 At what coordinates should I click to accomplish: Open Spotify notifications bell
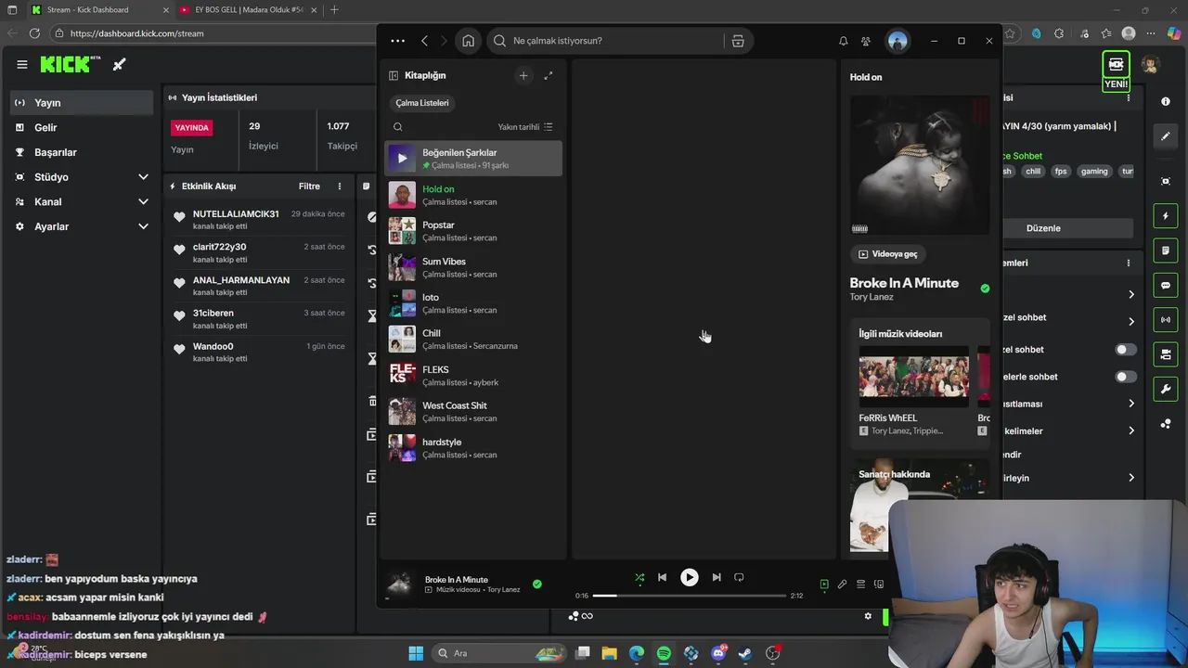(x=843, y=41)
